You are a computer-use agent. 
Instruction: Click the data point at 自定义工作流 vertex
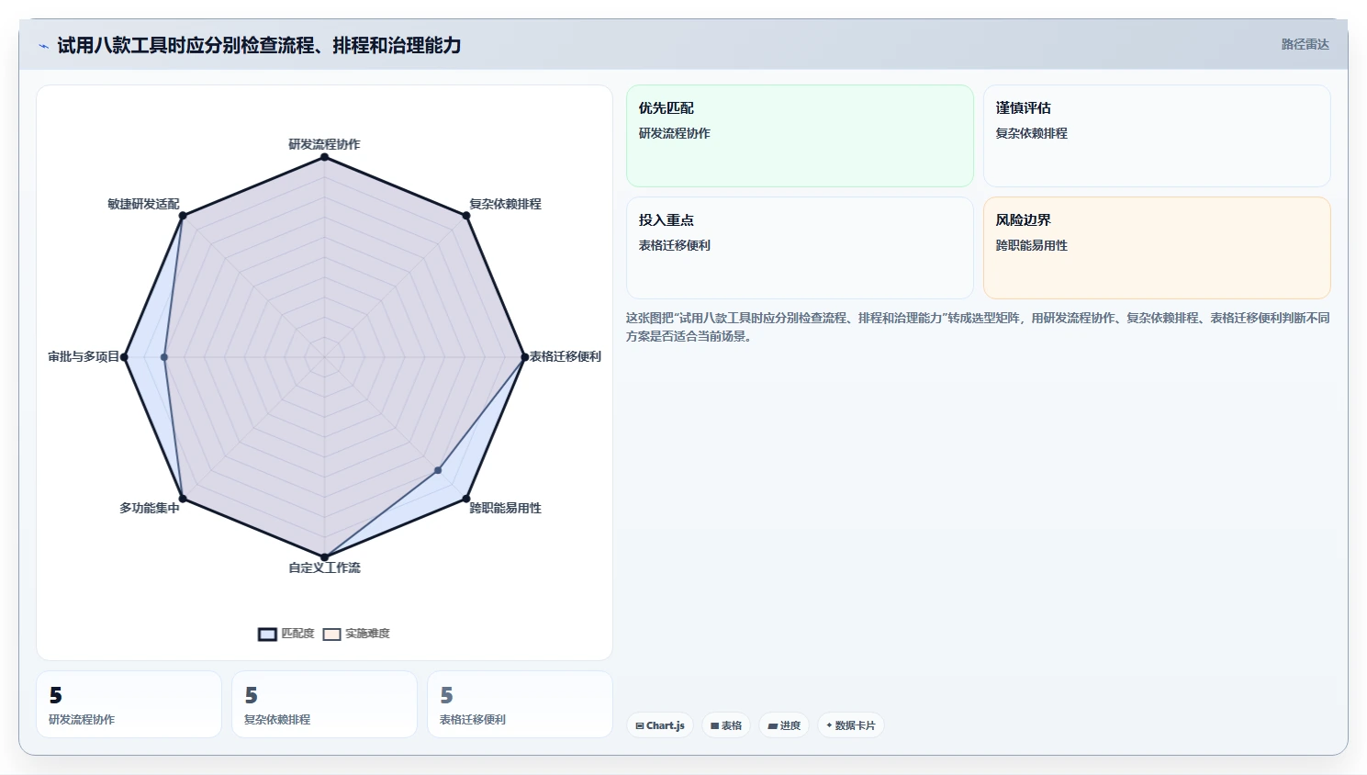(x=324, y=556)
